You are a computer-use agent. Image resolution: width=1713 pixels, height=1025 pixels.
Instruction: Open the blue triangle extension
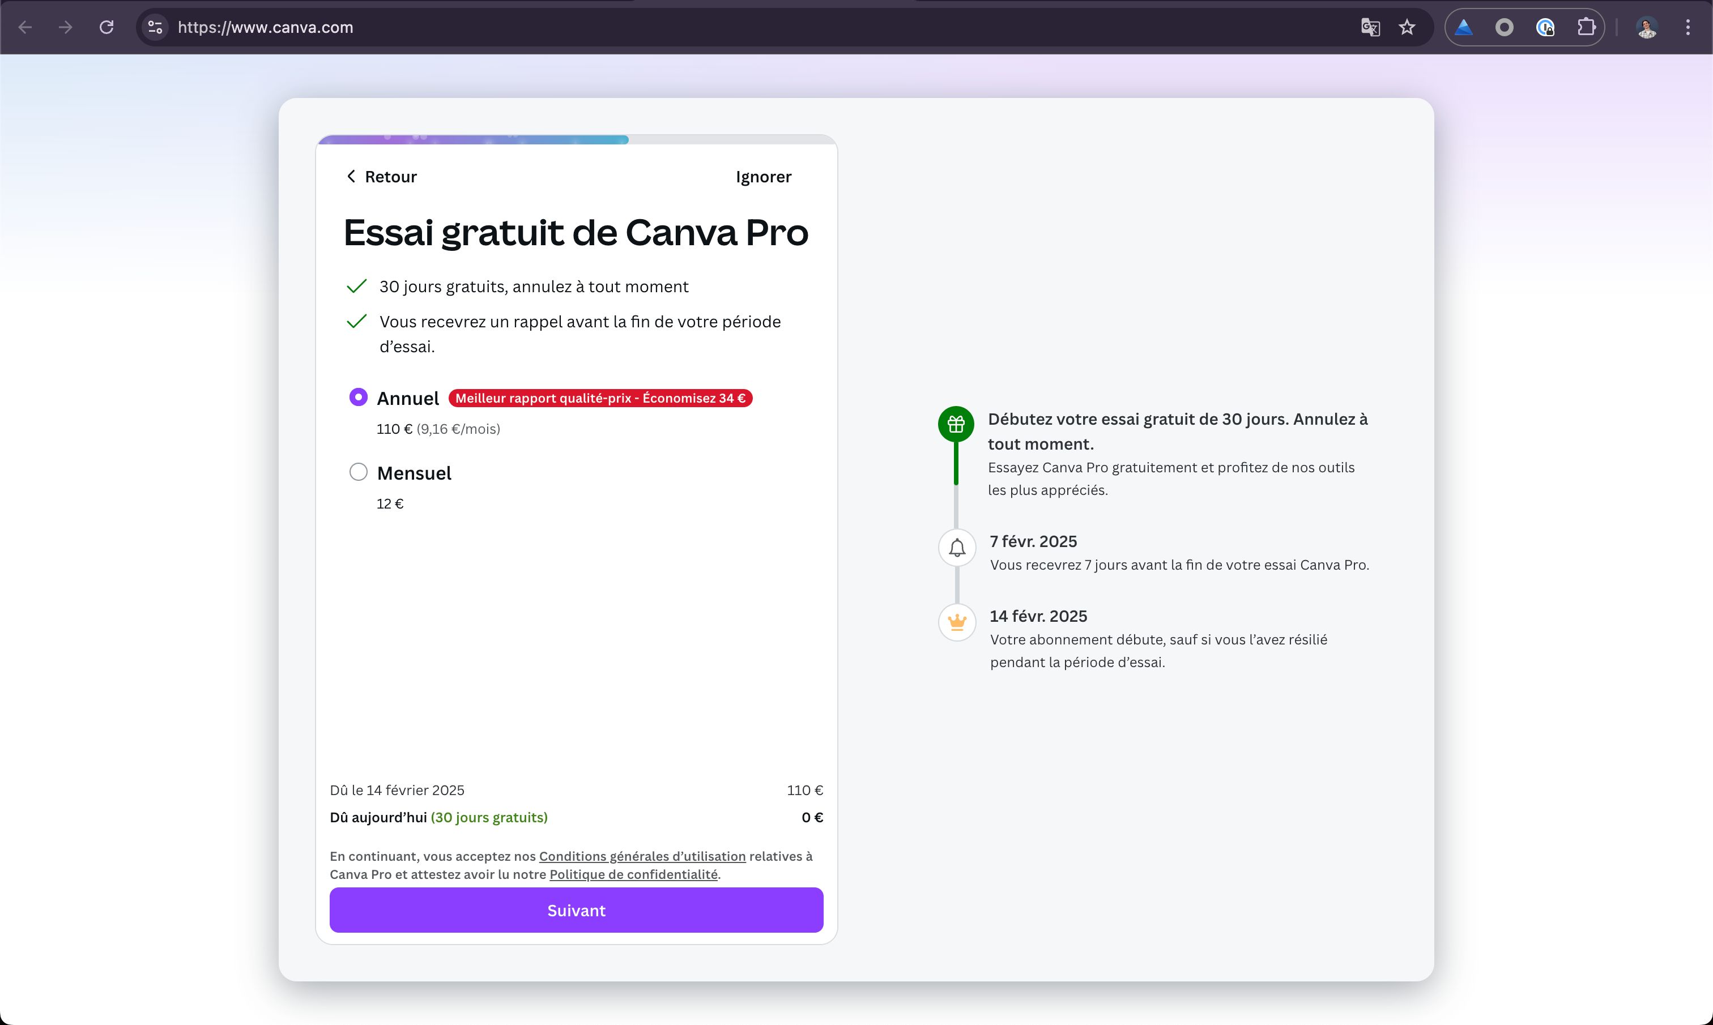(1464, 28)
